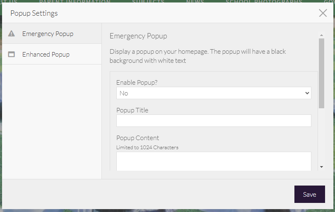The width and height of the screenshot is (335, 212).
Task: Click the warning triangle icon beside Emergency Popup
Action: (12, 33)
